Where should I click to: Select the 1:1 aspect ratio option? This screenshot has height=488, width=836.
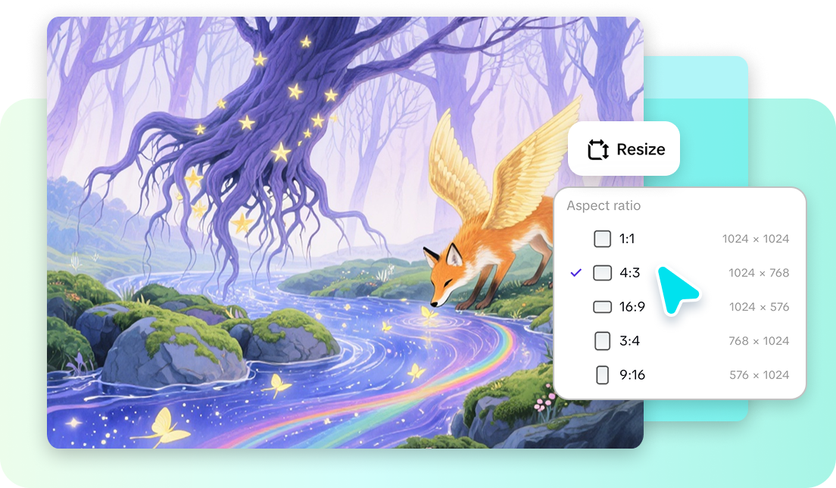(x=680, y=239)
